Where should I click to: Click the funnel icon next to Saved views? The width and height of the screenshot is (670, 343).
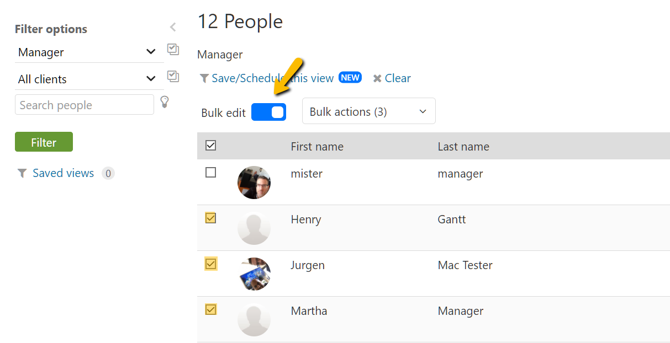click(22, 173)
